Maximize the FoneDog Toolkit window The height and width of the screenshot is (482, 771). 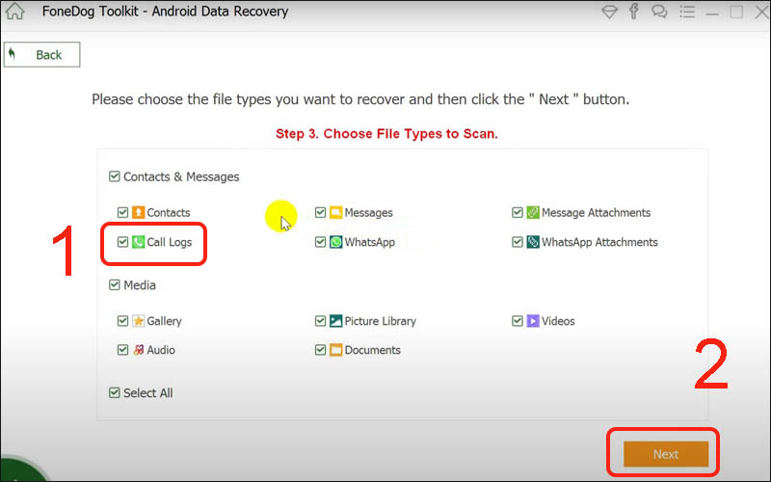point(736,12)
